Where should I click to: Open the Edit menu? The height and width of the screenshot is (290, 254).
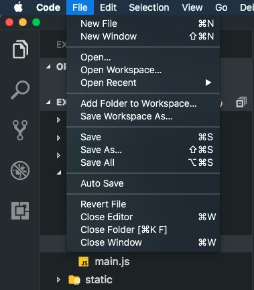coord(108,7)
